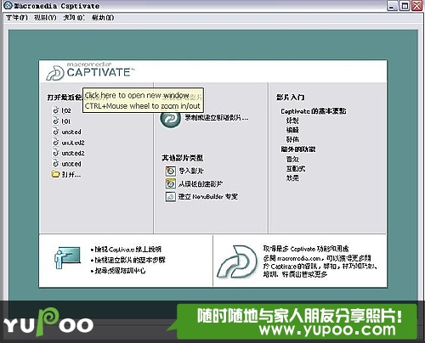Click the large Macromedia logo at bottom right

coord(237,261)
